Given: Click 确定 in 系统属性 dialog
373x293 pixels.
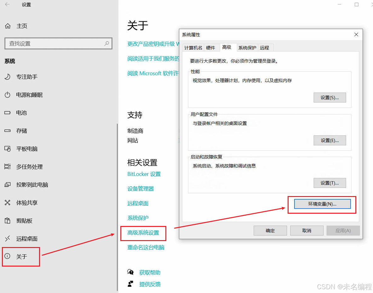Looking at the screenshot, I should 270,230.
